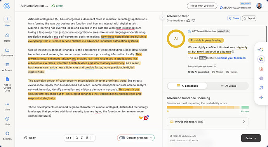The width and height of the screenshot is (268, 147).
Task: Open Documents folder in sidebar
Action: [7, 52]
